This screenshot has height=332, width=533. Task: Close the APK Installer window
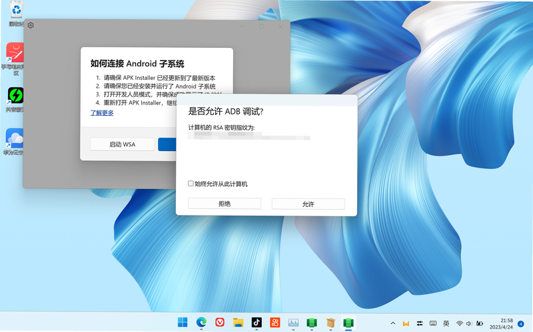[280, 27]
